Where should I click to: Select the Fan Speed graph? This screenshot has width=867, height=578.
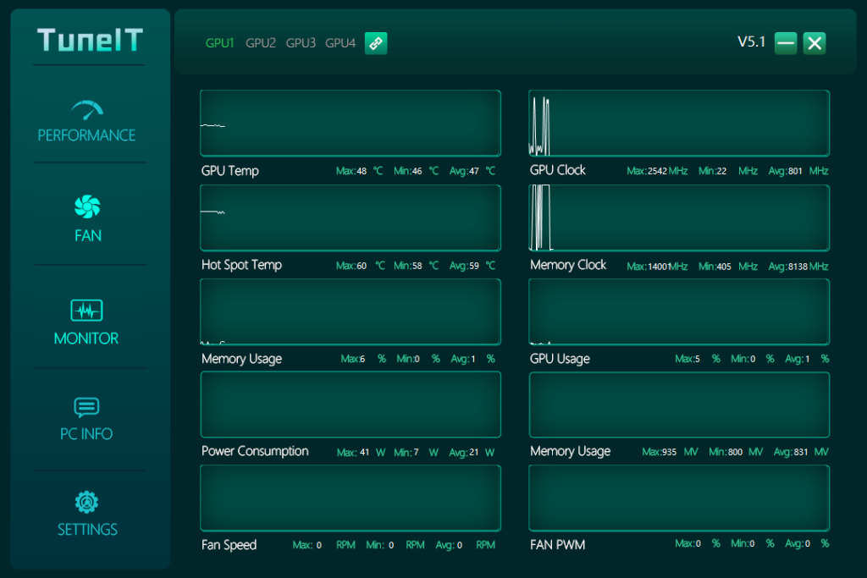(x=351, y=498)
